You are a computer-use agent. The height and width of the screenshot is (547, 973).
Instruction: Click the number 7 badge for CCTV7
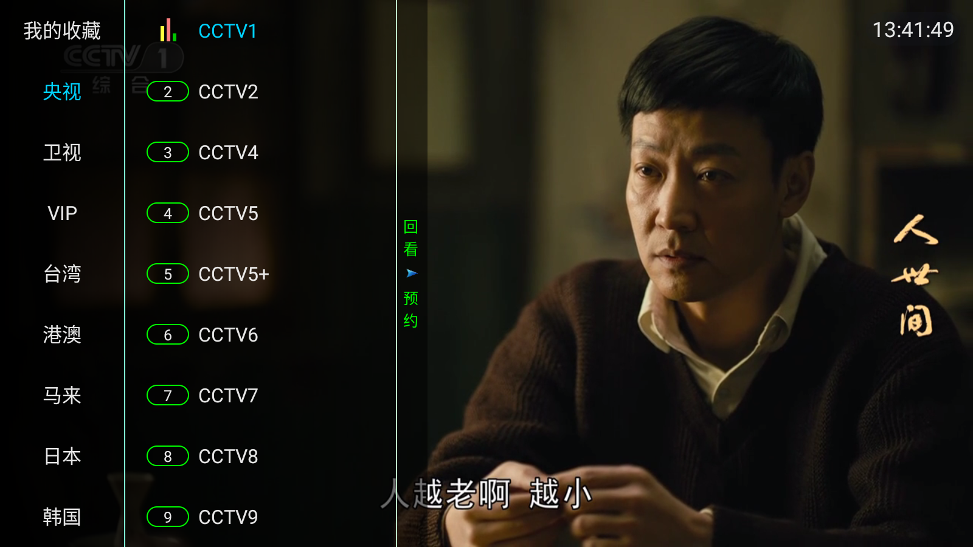click(x=168, y=396)
